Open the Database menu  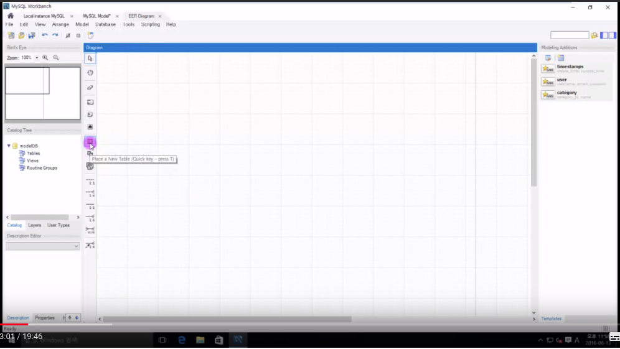point(105,24)
